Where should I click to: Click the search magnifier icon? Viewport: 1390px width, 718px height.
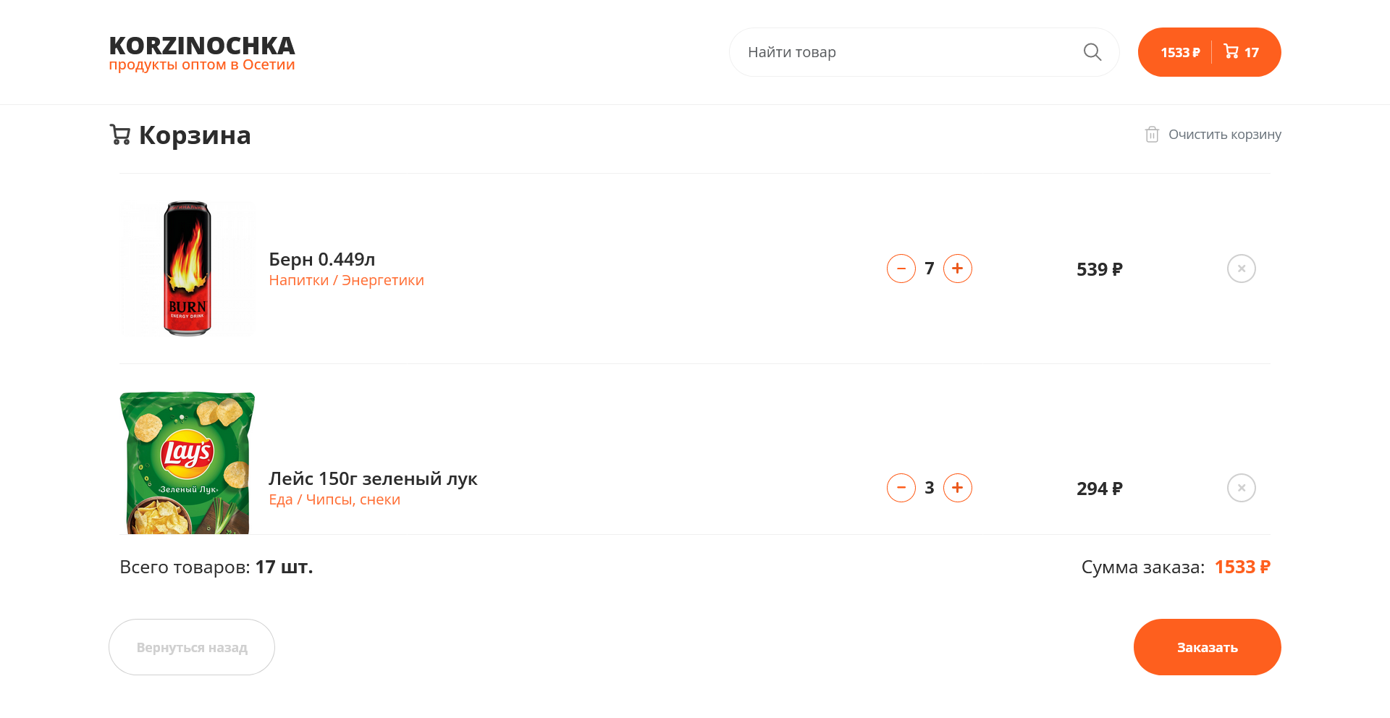1092,52
